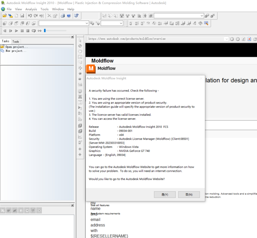Image resolution: width=257 pixels, height=238 pixels.
Task: Click the Undo arrow icon
Action: tap(30, 16)
